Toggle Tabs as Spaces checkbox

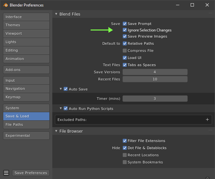125,65
